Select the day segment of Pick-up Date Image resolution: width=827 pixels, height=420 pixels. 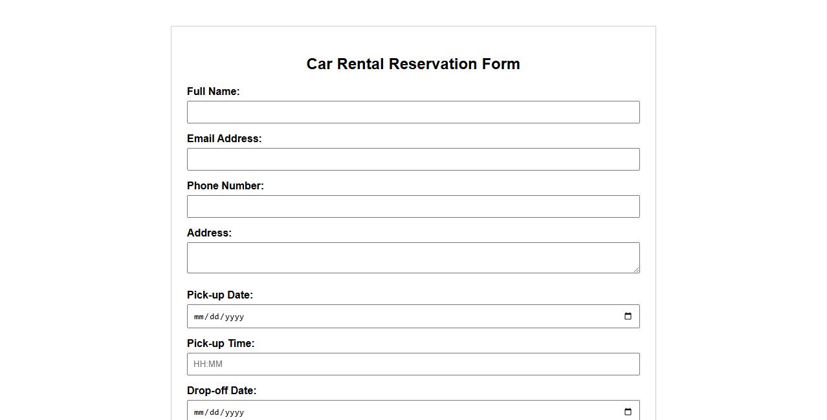tap(214, 317)
